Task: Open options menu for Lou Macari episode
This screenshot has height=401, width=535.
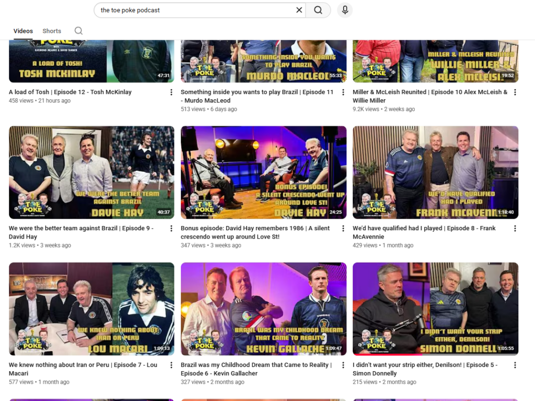Action: click(x=171, y=365)
